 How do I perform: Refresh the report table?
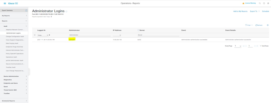[x=259, y=25]
